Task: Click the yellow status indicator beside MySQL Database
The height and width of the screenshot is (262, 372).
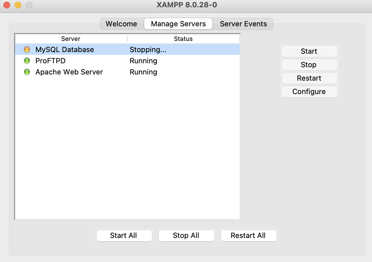Action: [27, 49]
